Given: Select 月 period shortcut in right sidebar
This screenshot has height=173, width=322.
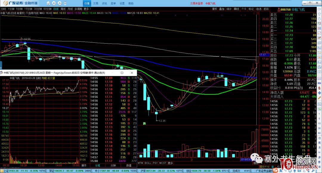Looking at the screenshot, I should tap(319, 147).
